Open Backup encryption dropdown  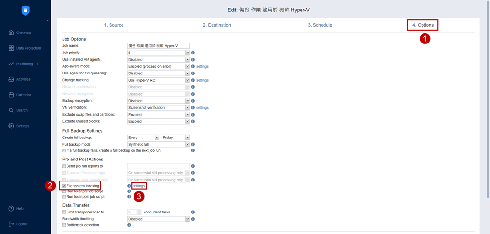(158, 101)
